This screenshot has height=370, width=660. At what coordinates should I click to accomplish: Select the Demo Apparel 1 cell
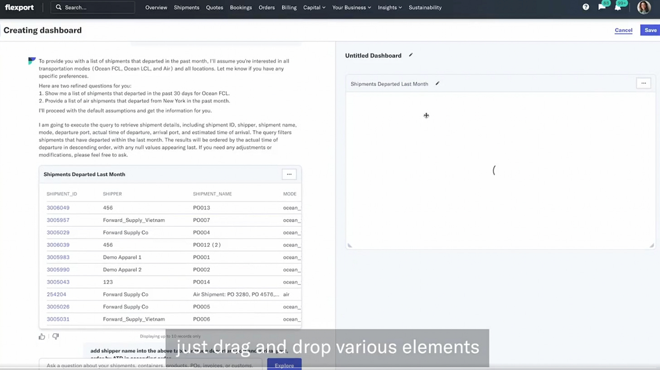click(122, 257)
